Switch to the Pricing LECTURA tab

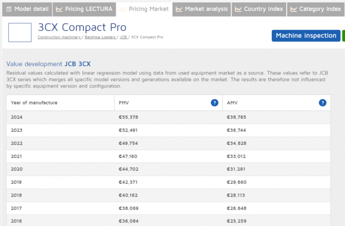pyautogui.click(x=84, y=9)
